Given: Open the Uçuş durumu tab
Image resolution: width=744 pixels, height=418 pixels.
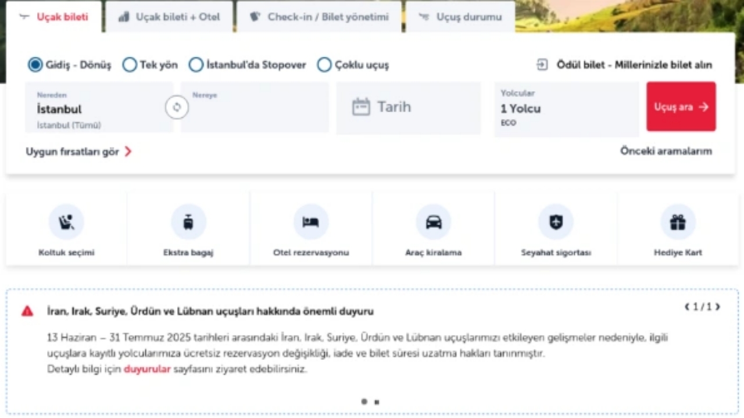Looking at the screenshot, I should (x=461, y=17).
